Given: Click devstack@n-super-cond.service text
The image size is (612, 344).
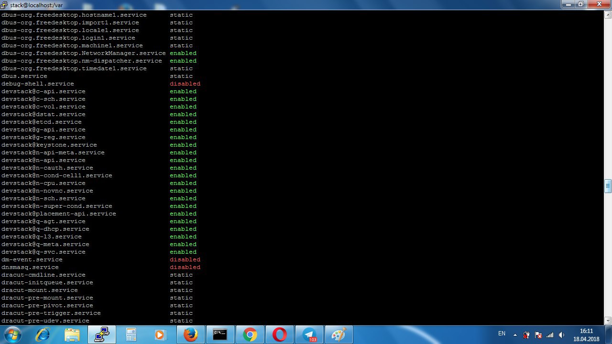Looking at the screenshot, I should click(57, 206).
